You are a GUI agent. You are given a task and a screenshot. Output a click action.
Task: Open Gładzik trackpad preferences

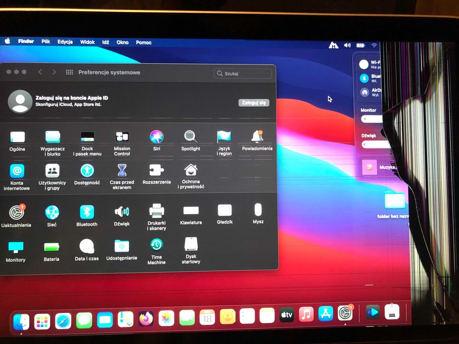[x=225, y=210]
